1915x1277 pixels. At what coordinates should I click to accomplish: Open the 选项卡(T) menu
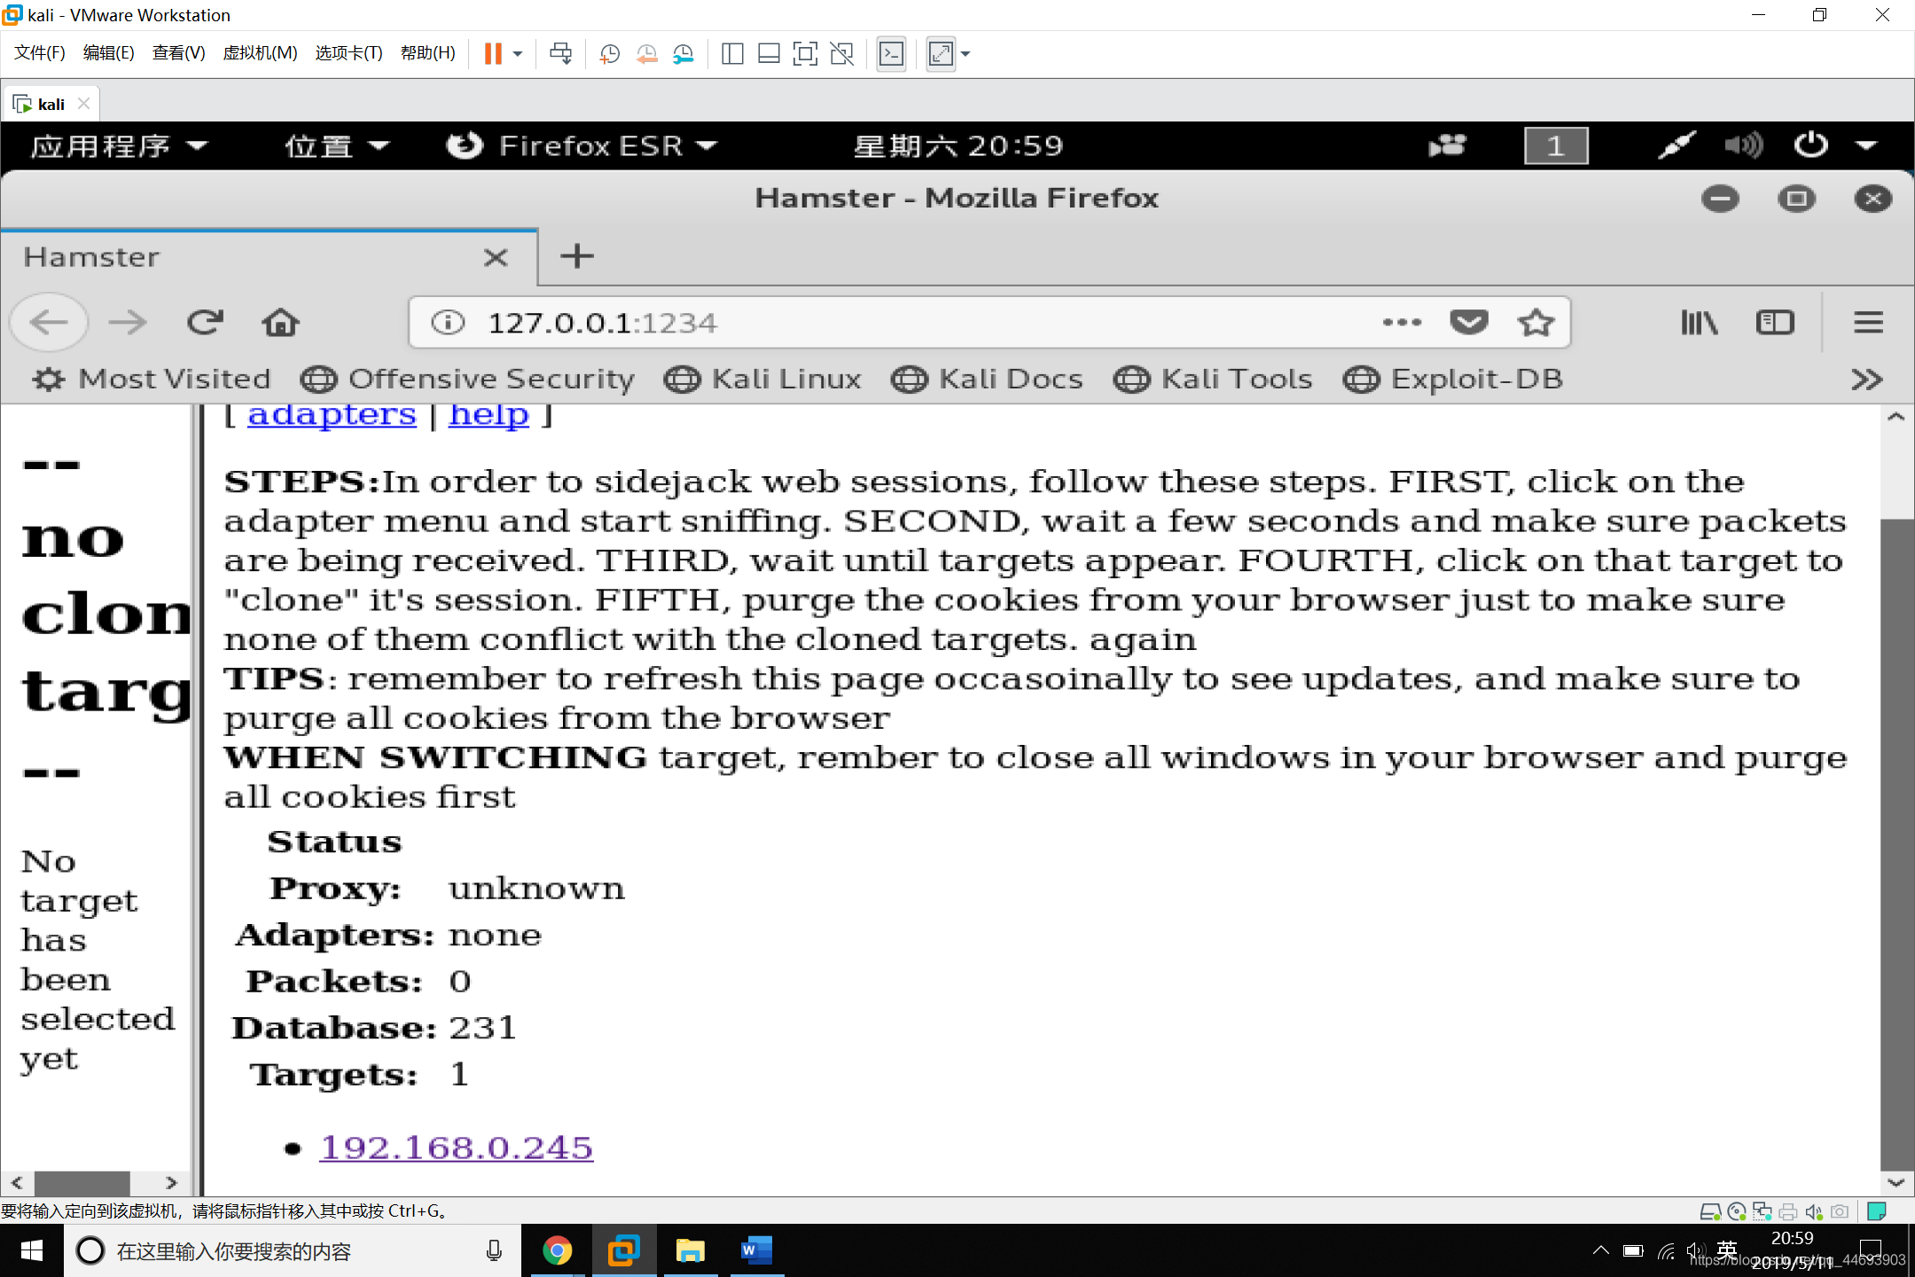click(348, 52)
